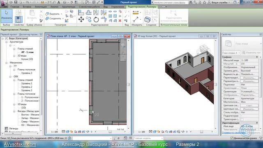
Task: Click the Изменить тип button in properties
Action: pos(251,53)
